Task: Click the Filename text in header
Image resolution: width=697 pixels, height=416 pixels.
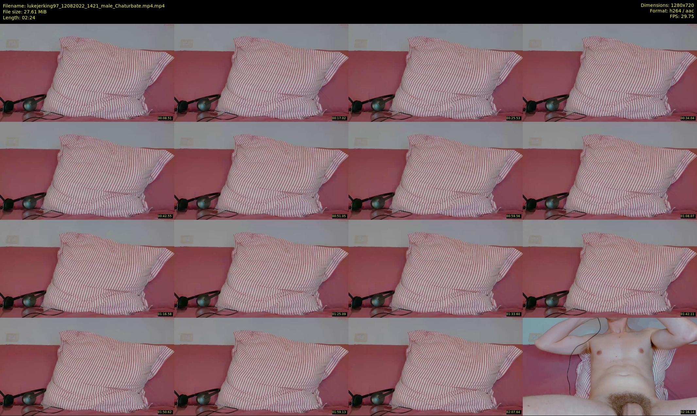Action: pos(84,6)
